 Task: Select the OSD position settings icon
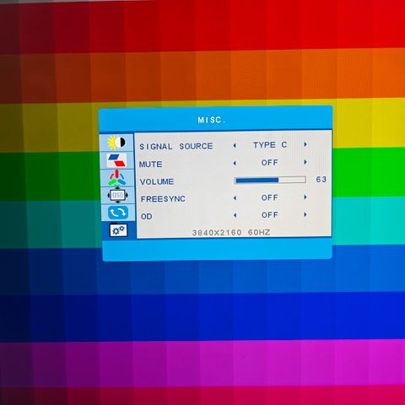(x=117, y=195)
